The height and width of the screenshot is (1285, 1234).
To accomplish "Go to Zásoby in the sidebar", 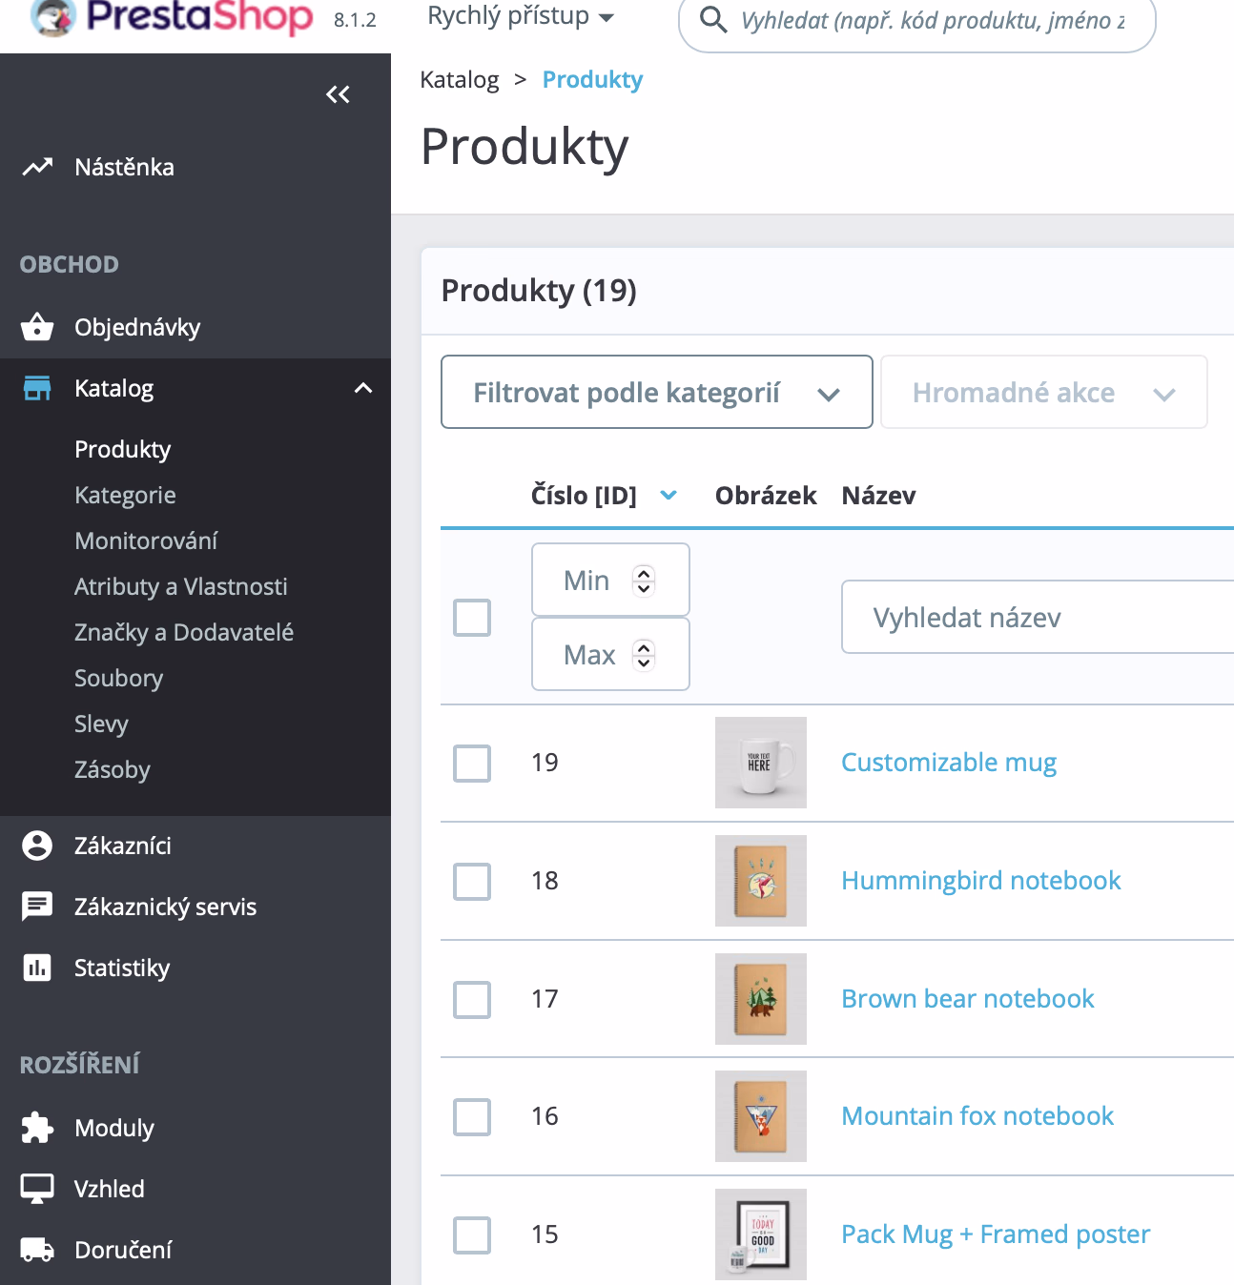I will (113, 769).
